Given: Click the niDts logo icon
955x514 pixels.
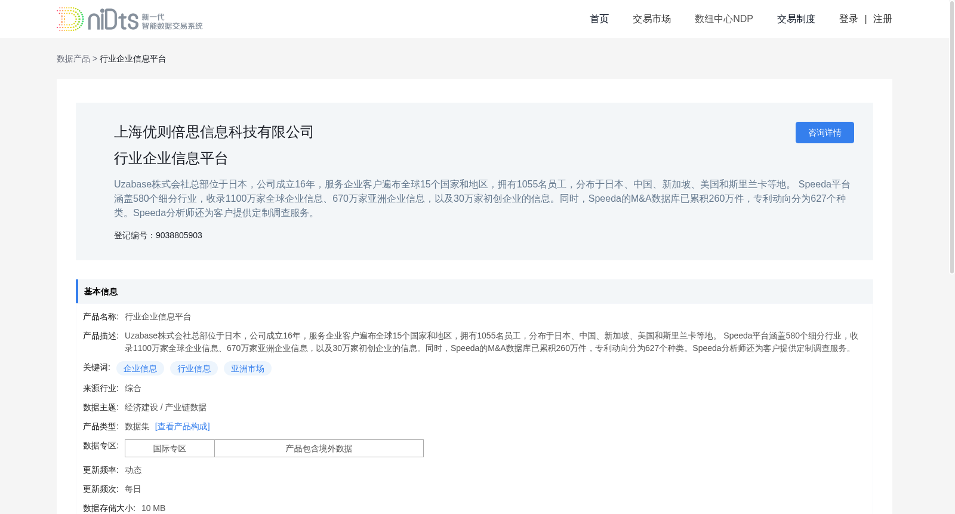Looking at the screenshot, I should (130, 19).
